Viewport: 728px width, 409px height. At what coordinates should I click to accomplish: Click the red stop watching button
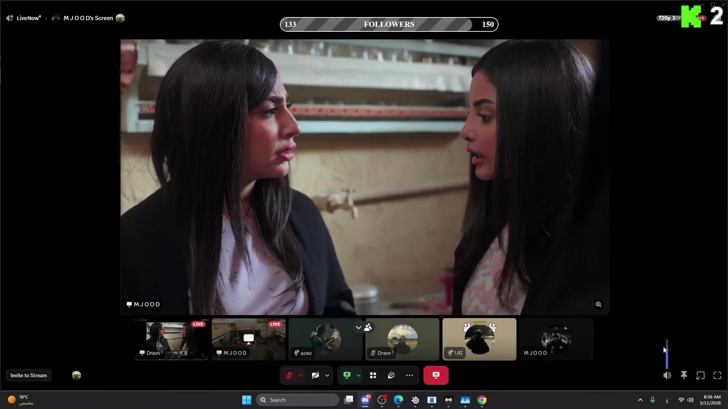click(x=436, y=375)
